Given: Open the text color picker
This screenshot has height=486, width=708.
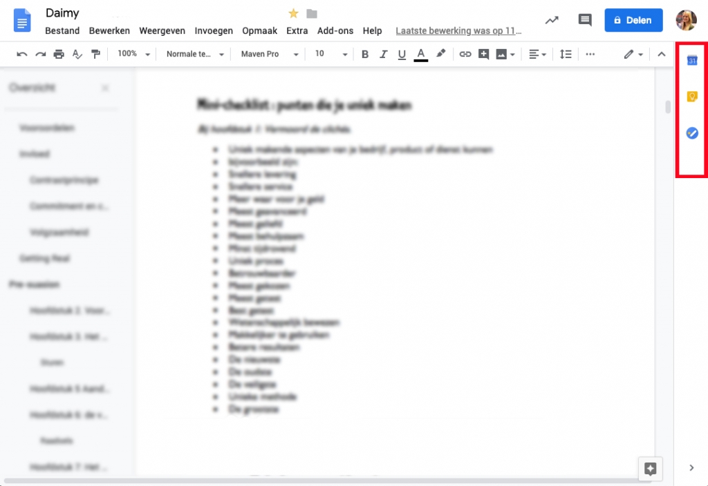Looking at the screenshot, I should (420, 54).
